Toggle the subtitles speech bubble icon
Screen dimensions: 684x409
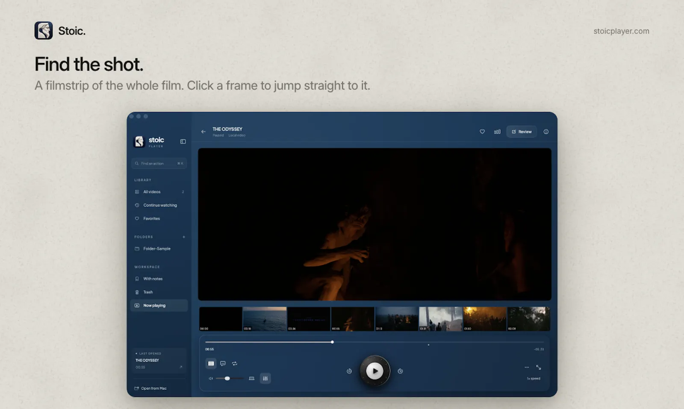pyautogui.click(x=223, y=364)
